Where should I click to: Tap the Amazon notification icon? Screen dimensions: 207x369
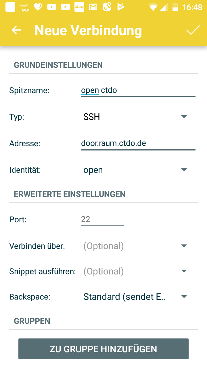[x=24, y=7]
